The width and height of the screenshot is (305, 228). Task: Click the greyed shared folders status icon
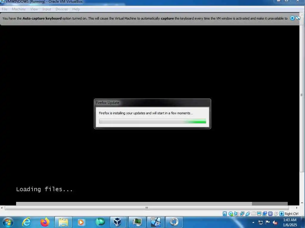click(x=253, y=214)
